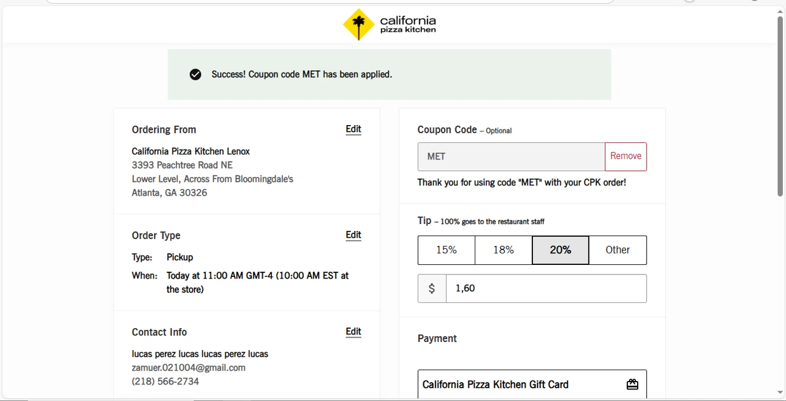Screen dimensions: 786x401
Task: Edit the Order Type details
Action: [x=353, y=235]
